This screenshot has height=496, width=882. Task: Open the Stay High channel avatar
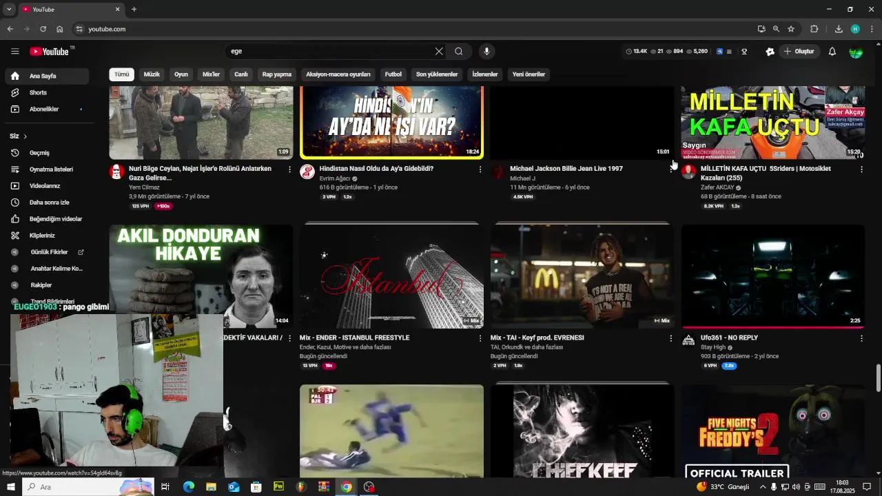click(688, 340)
